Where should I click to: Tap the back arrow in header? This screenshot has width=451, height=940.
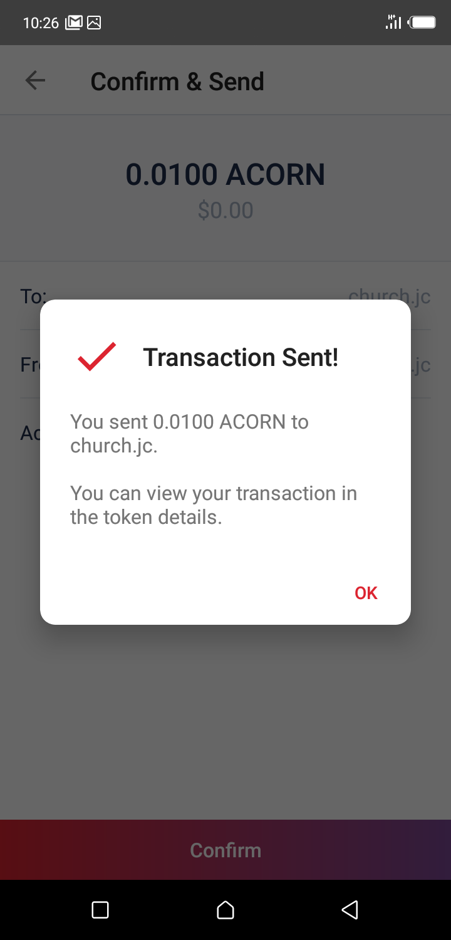(35, 81)
